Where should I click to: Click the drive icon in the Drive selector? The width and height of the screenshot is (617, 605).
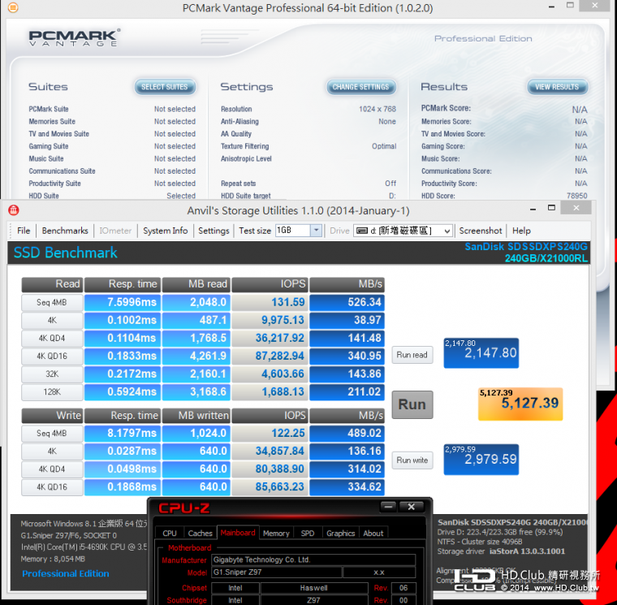coord(362,231)
